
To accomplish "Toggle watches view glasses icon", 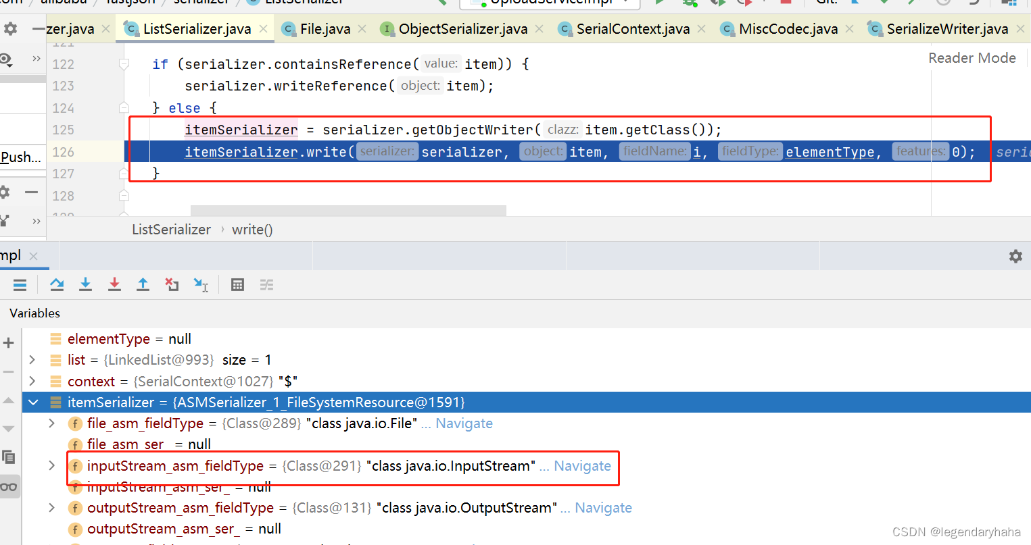I will [x=9, y=486].
